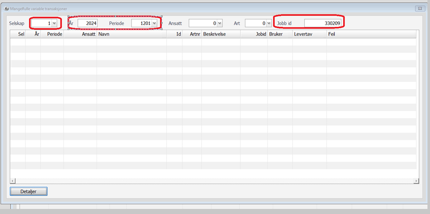Click the Navn column header
Viewport: 430px width, 214px height.
click(x=132, y=34)
